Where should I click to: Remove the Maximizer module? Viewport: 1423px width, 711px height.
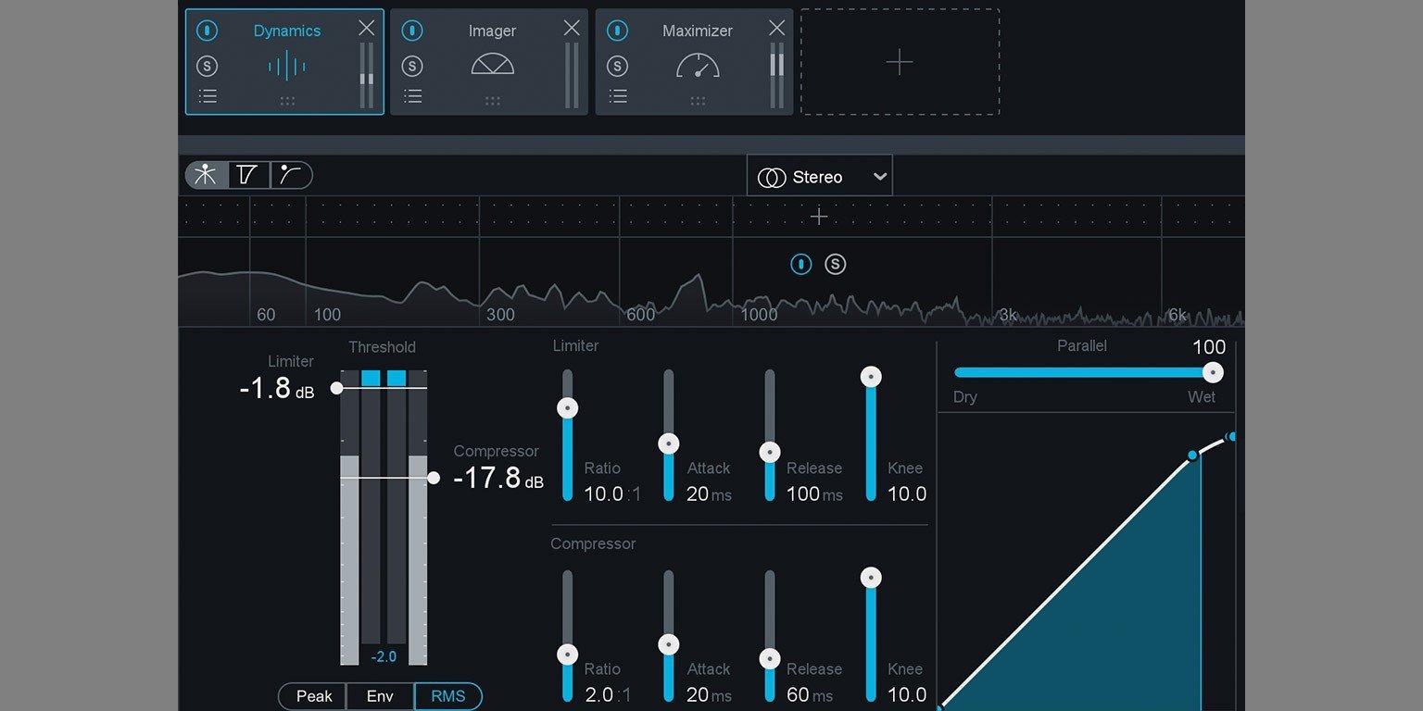(776, 29)
